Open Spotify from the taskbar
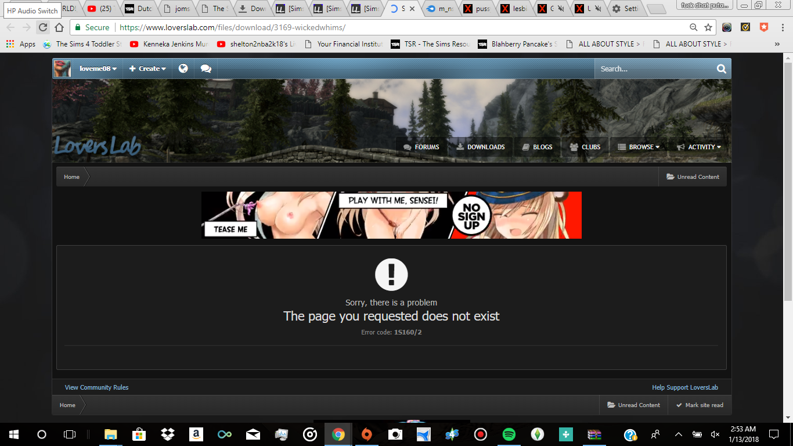Screen dimensions: 793x446 (x=509, y=434)
